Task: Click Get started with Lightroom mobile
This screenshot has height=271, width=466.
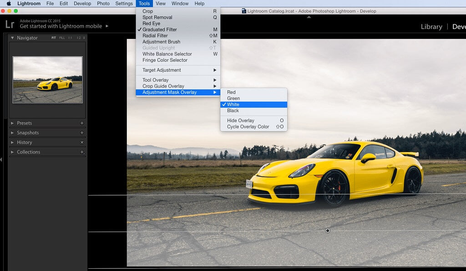Action: click(60, 26)
